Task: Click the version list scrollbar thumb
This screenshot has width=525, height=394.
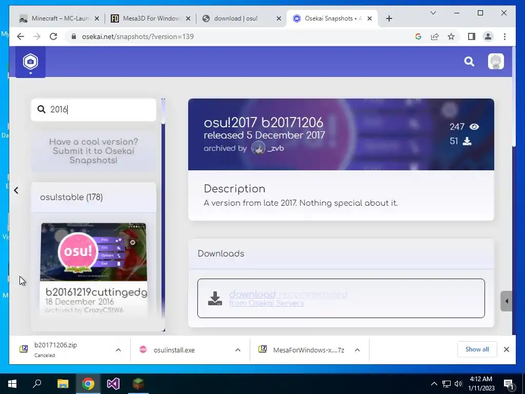Action: [x=163, y=111]
